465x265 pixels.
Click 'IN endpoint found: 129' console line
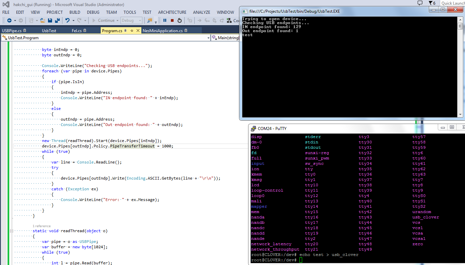[x=272, y=27]
